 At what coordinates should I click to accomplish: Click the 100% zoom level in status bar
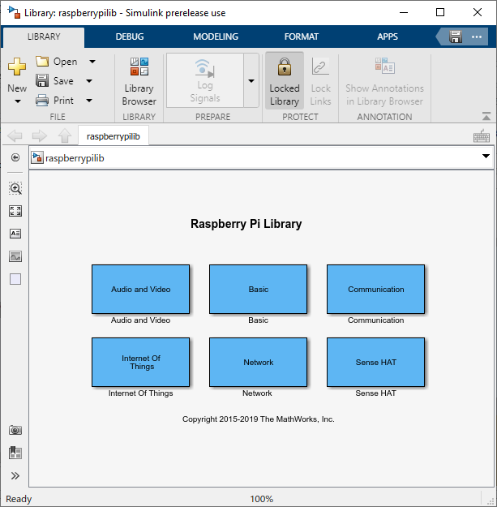(x=261, y=499)
